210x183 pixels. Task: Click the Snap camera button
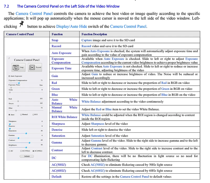pos(18,68)
